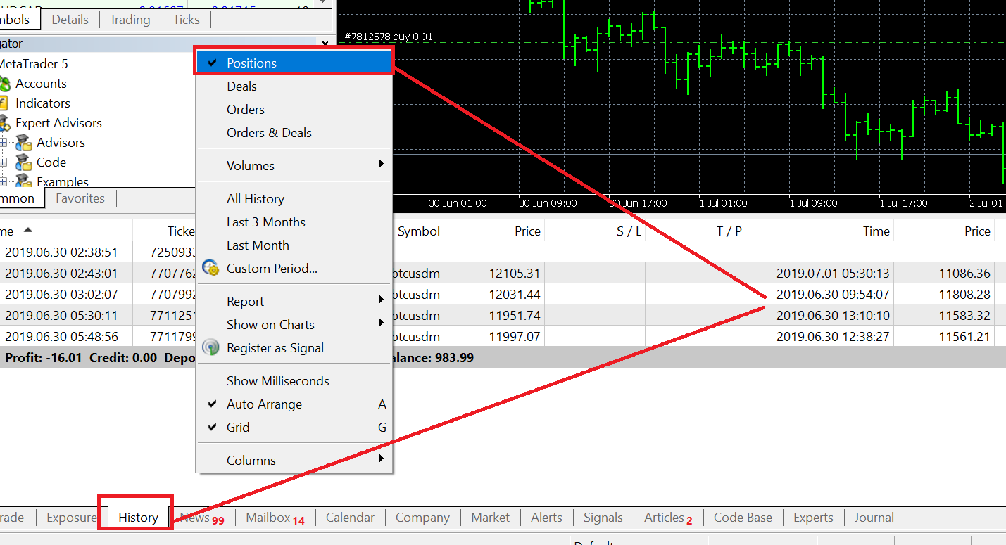This screenshot has width=1006, height=545.
Task: Expand the Code tree node
Action: pos(3,162)
